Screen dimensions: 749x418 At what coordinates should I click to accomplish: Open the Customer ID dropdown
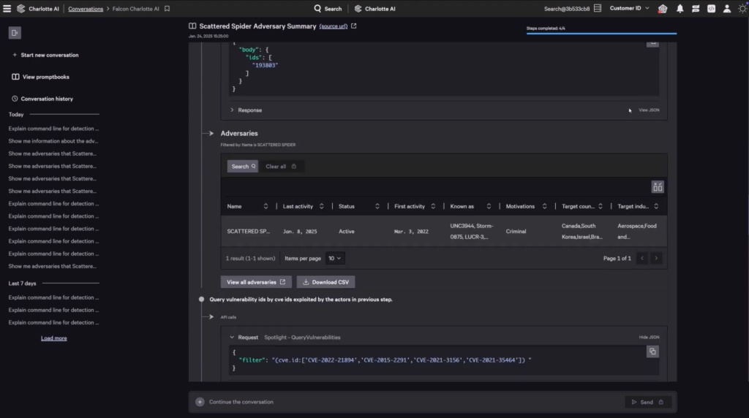click(629, 8)
